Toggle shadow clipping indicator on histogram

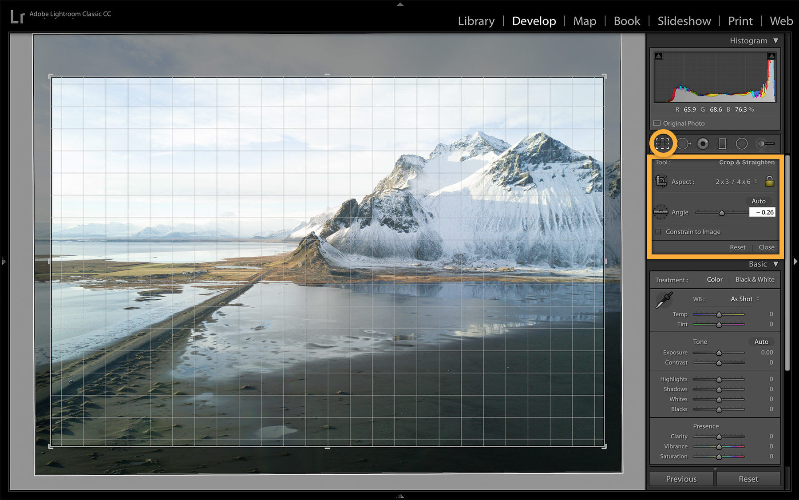(658, 56)
